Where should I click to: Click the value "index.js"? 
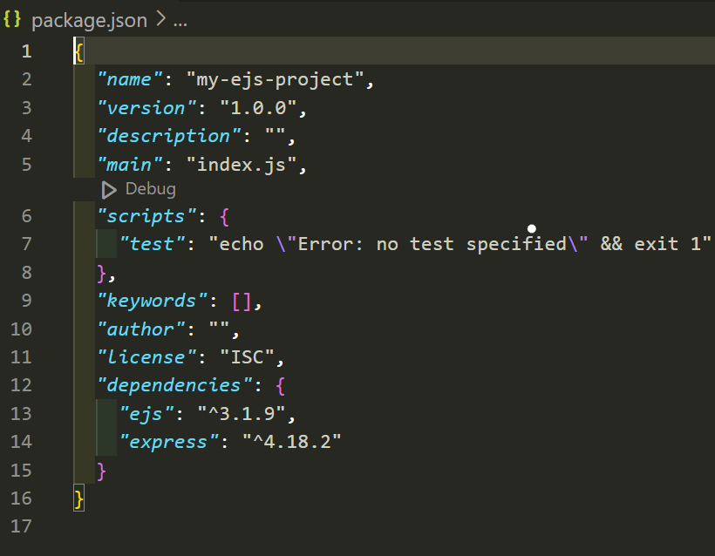pyautogui.click(x=242, y=165)
